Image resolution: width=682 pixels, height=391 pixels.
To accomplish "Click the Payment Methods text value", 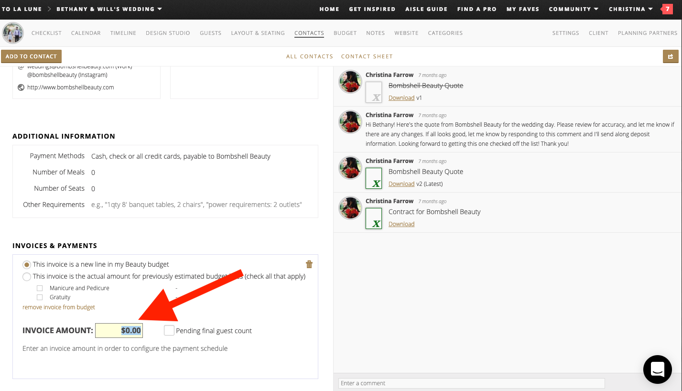I will pyautogui.click(x=181, y=156).
